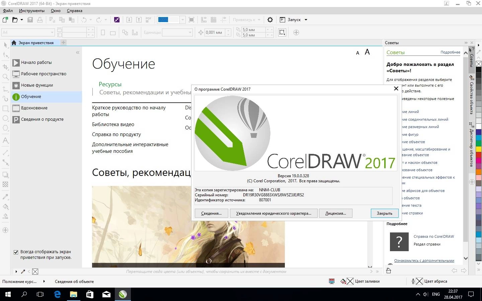Create a new document via toolbar icon

point(5,20)
